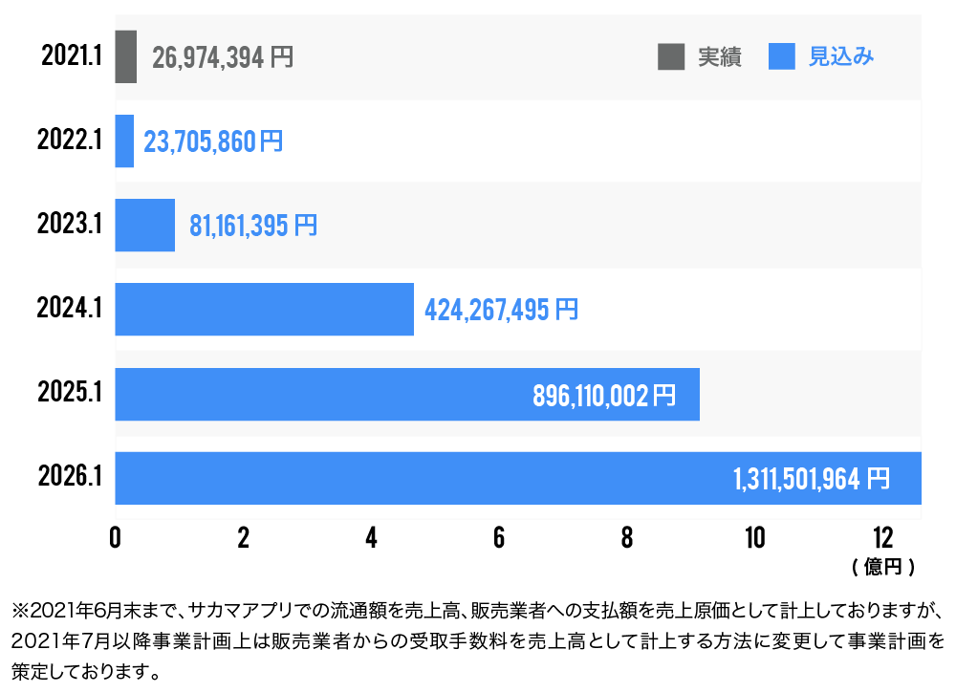Click the axis tick label 12
Screen dimensions: 956x693
(882, 538)
